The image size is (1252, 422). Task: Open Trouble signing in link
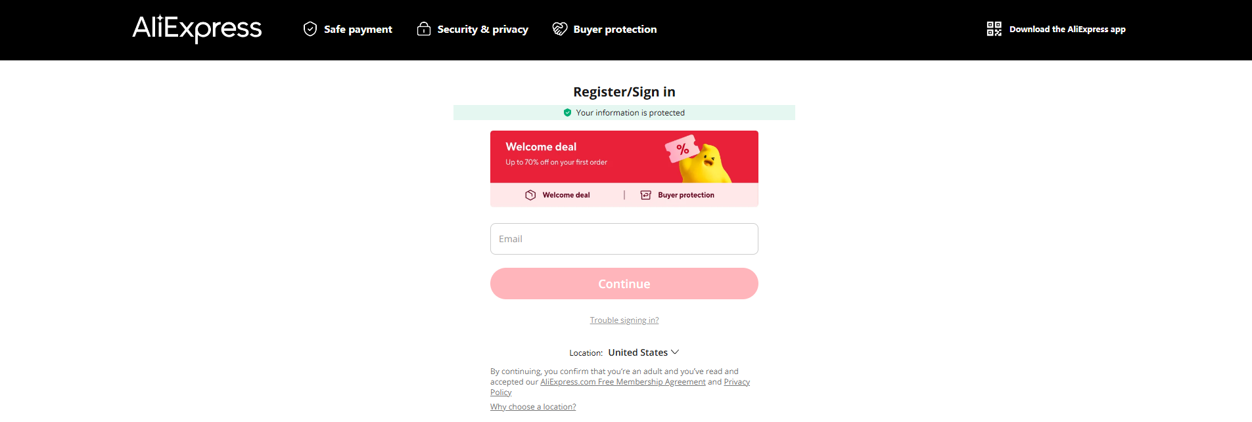point(624,320)
